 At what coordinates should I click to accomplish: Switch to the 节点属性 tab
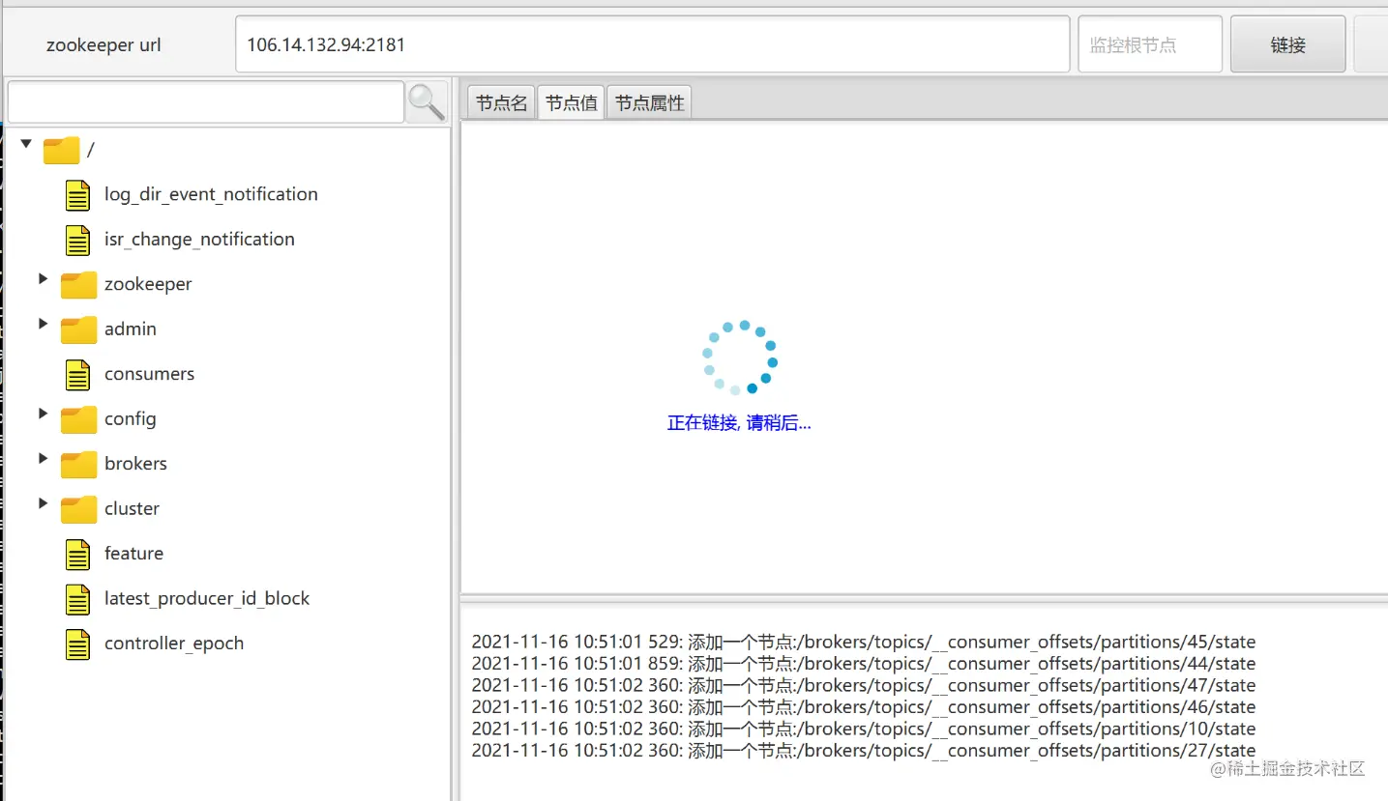tap(649, 102)
